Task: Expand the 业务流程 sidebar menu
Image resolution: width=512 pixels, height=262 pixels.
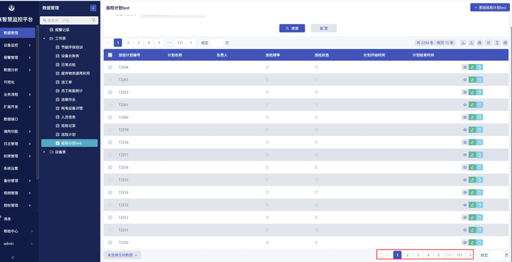Action: point(18,94)
